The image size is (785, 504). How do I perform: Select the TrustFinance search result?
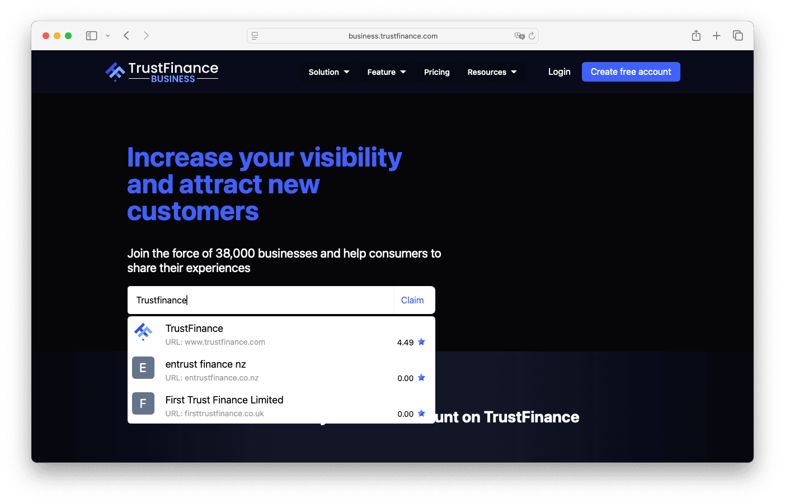click(x=281, y=335)
